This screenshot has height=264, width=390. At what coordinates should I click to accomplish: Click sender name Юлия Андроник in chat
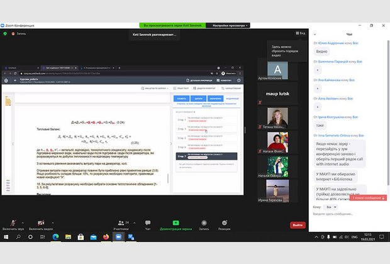click(x=331, y=43)
